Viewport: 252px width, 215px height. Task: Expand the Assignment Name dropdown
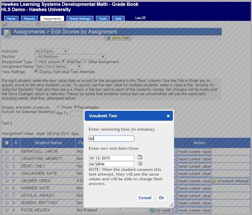pos(58,67)
